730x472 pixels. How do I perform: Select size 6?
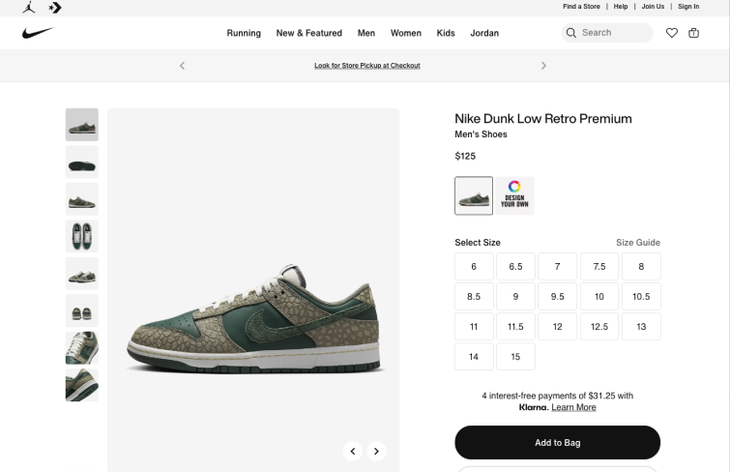474,267
